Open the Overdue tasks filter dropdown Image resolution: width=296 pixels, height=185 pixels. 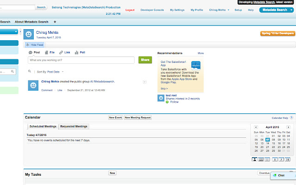coord(264,173)
